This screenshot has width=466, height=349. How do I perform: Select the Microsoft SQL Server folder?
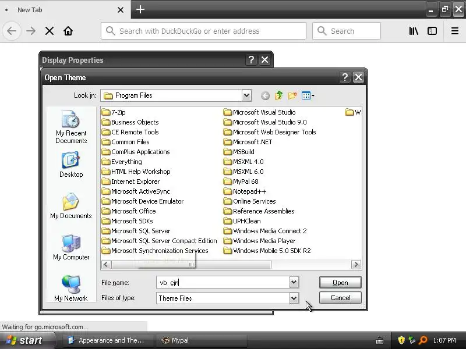coord(136,231)
